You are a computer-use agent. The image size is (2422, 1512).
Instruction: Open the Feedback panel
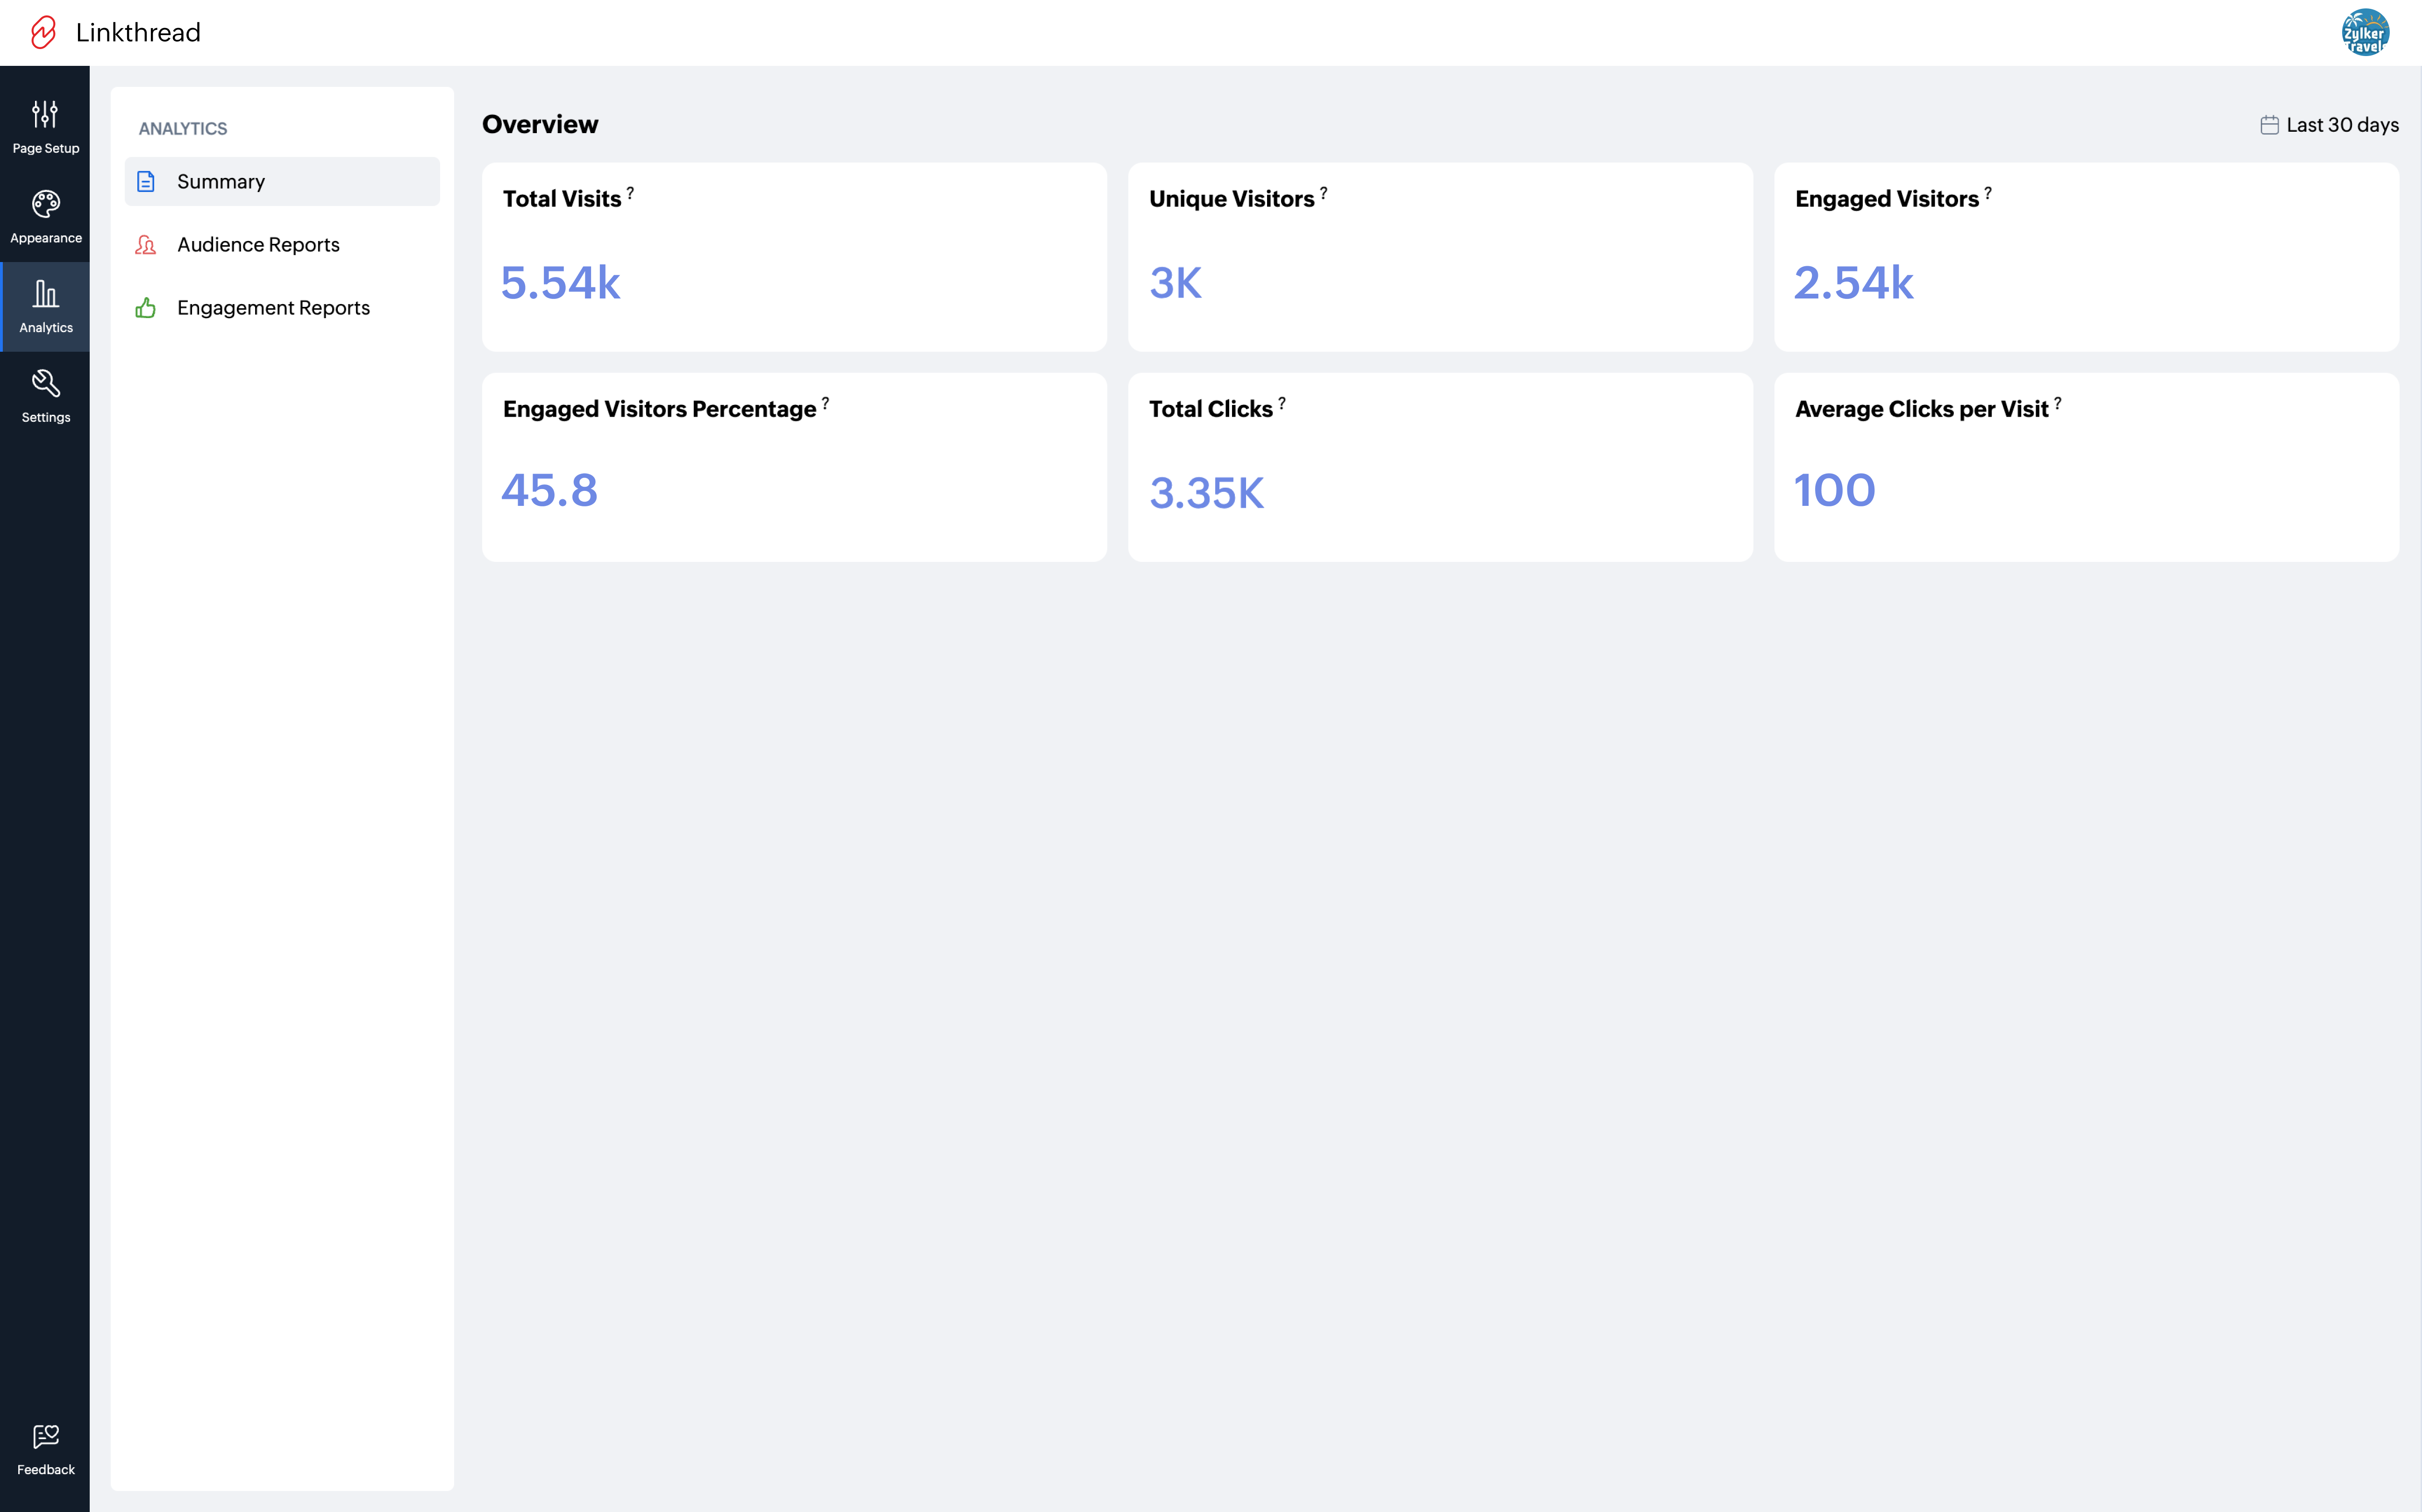pyautogui.click(x=45, y=1449)
